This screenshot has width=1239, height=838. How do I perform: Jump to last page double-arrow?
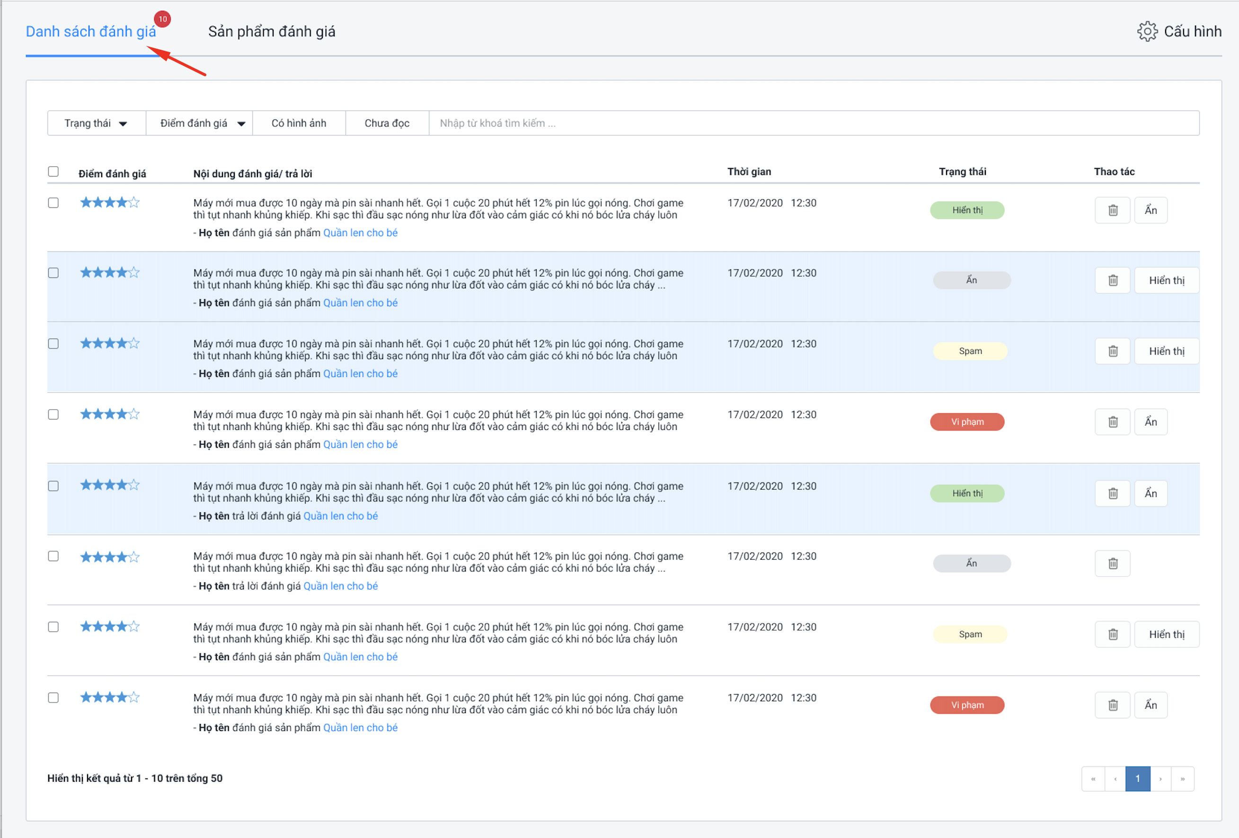[1182, 779]
